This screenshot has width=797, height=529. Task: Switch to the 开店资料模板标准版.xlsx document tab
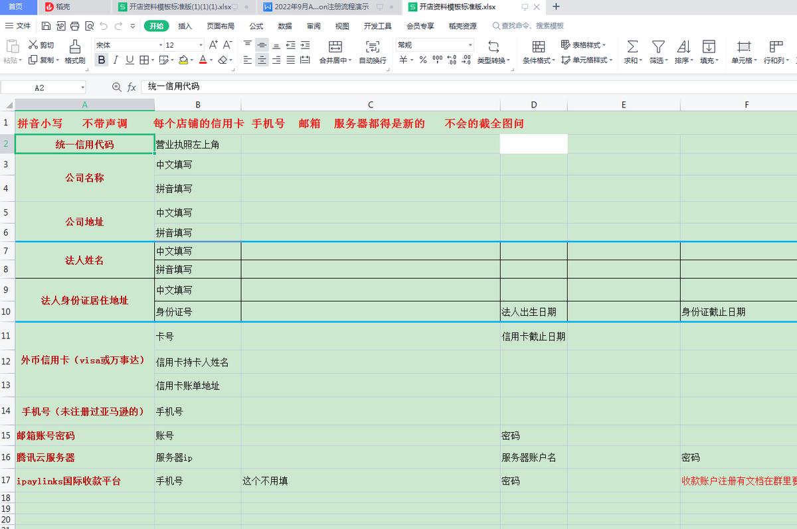click(x=460, y=7)
